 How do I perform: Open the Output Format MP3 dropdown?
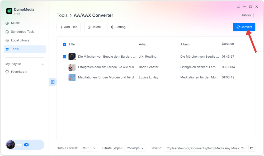pos(88,148)
